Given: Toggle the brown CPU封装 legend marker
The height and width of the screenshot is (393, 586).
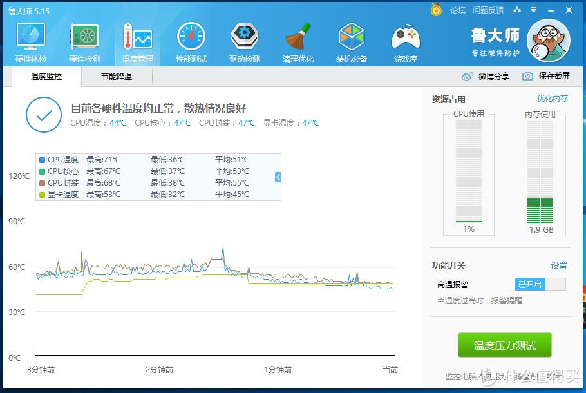Looking at the screenshot, I should coord(43,183).
